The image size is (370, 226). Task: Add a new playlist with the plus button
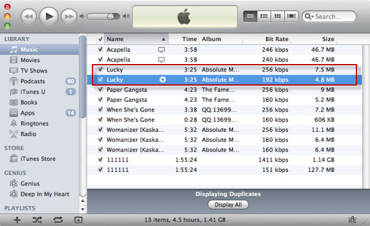(17, 220)
